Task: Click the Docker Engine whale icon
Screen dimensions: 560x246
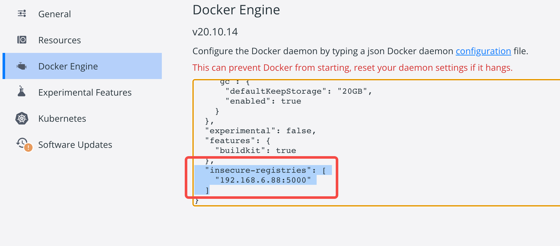Action: 22,66
